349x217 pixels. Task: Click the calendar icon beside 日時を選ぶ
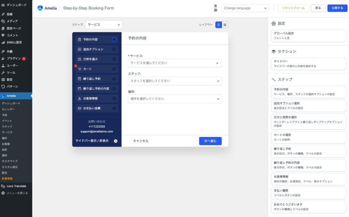point(80,59)
